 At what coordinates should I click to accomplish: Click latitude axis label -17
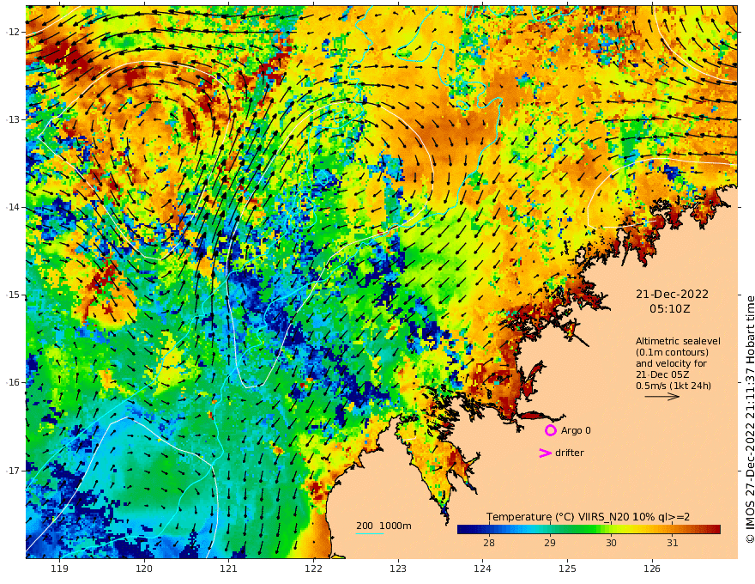[13, 471]
